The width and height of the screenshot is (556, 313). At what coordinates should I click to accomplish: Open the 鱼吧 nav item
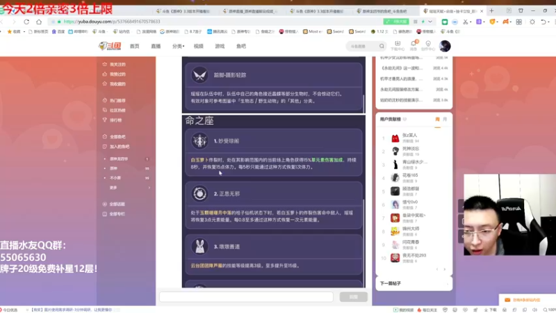coord(241,46)
